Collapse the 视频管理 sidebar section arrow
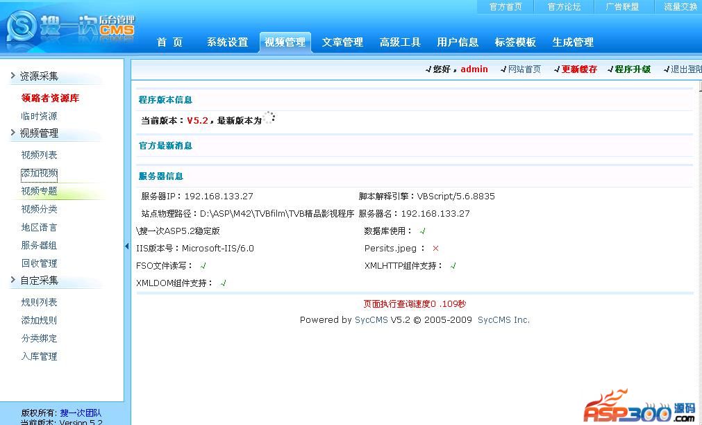This screenshot has height=425, width=702. tap(13, 133)
